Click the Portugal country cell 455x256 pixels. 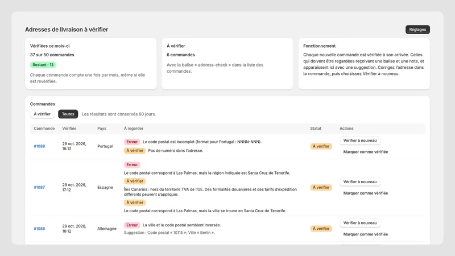(105, 146)
